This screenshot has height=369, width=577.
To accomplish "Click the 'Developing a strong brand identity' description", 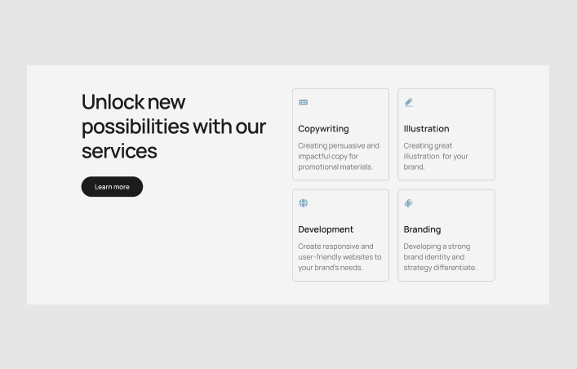I will click(440, 256).
